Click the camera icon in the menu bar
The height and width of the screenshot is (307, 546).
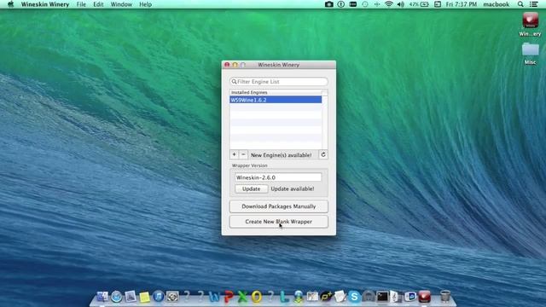tap(328, 4)
